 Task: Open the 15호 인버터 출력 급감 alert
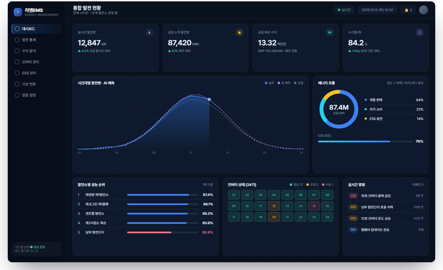pyautogui.click(x=386, y=196)
